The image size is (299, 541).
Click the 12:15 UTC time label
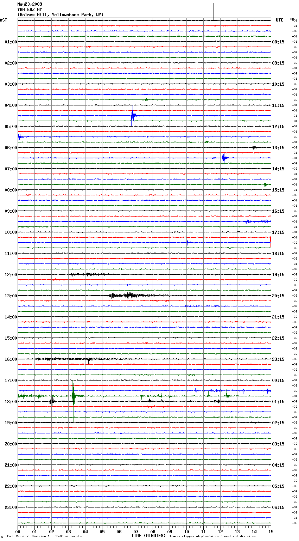click(x=278, y=127)
